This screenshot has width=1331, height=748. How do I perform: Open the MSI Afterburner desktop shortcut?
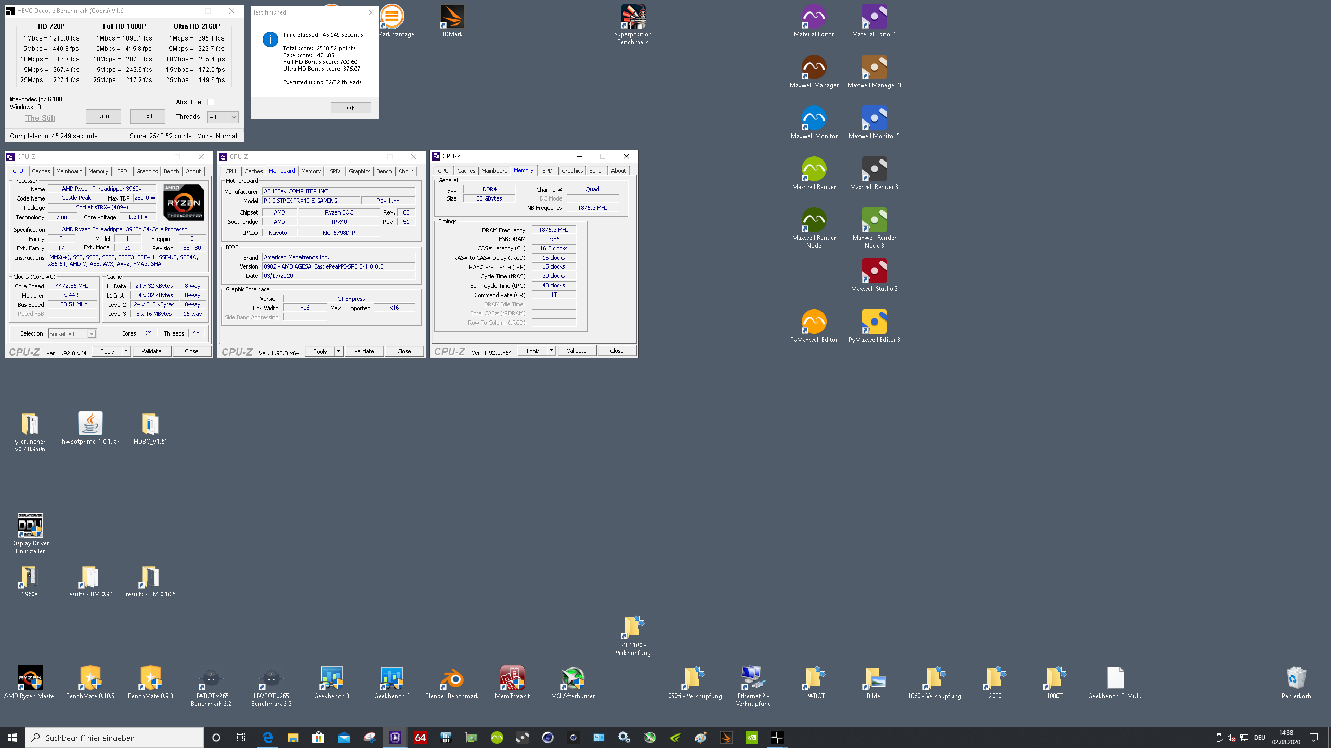(572, 683)
